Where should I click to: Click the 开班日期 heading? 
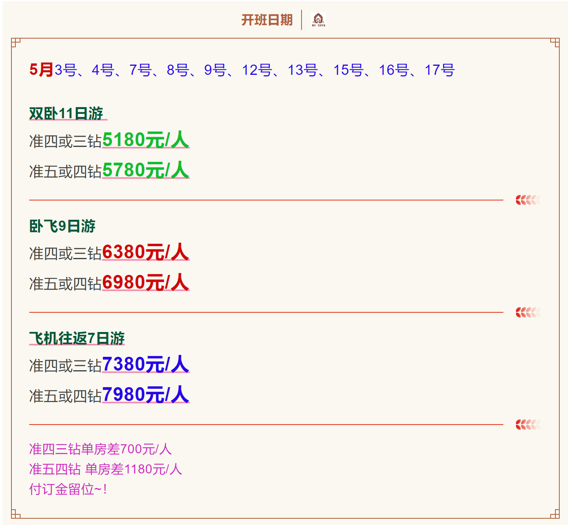(x=267, y=20)
